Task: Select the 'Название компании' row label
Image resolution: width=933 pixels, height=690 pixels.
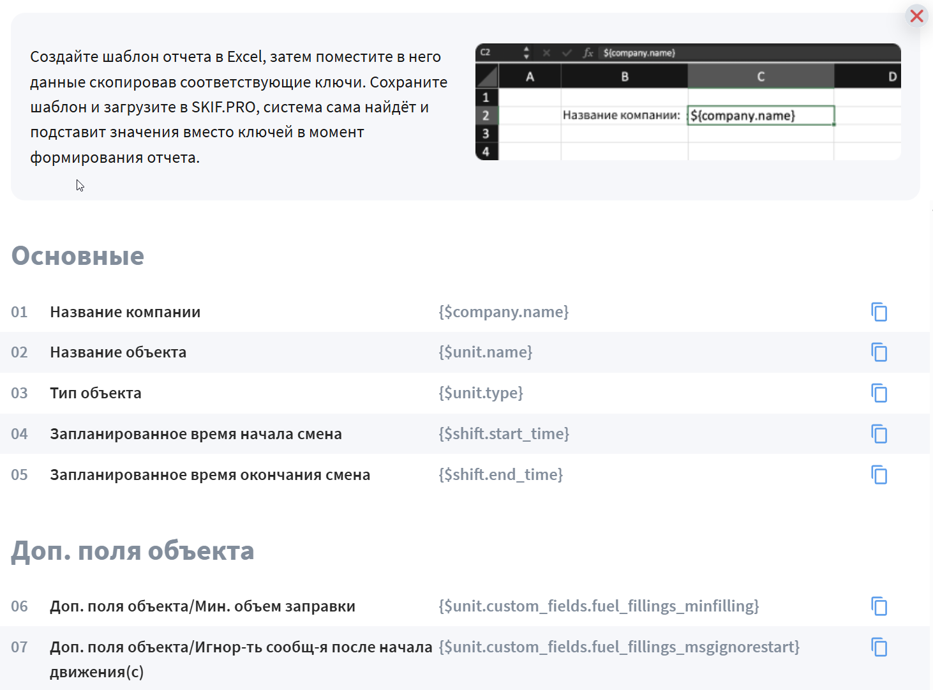Action: click(x=125, y=312)
